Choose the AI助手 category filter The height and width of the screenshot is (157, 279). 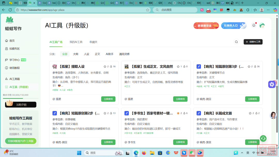pos(110,54)
